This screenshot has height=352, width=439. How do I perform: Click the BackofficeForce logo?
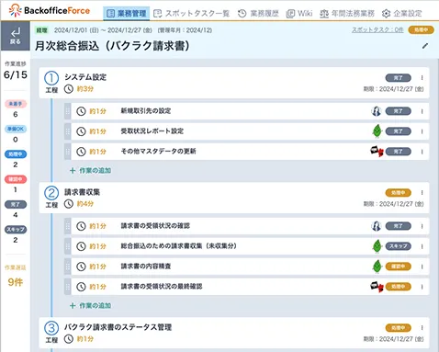pyautogui.click(x=50, y=10)
